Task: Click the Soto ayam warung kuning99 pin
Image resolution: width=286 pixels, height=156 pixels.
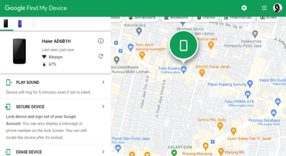Action: 142,55
